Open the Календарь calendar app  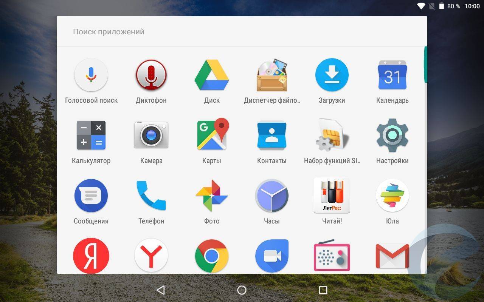pyautogui.click(x=392, y=75)
